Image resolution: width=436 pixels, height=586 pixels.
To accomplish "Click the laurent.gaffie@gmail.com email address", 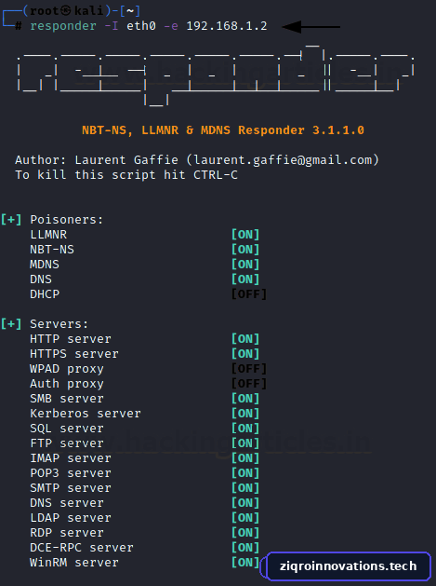I will [283, 160].
